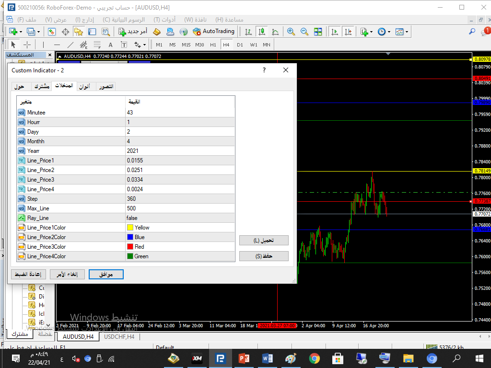Switch to the ألوان tab

pos(84,86)
